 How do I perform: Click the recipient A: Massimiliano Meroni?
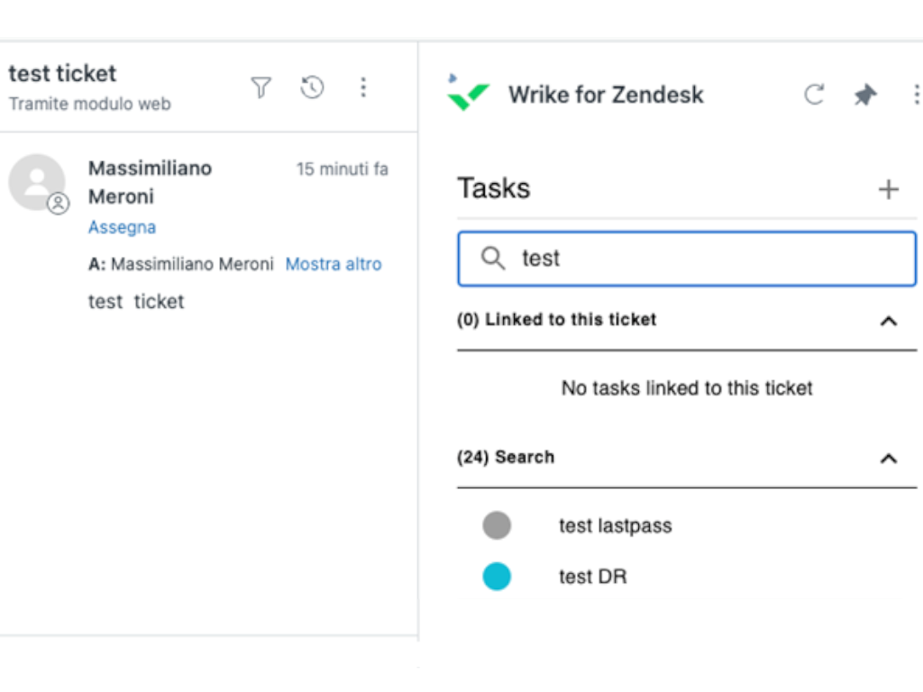(180, 264)
